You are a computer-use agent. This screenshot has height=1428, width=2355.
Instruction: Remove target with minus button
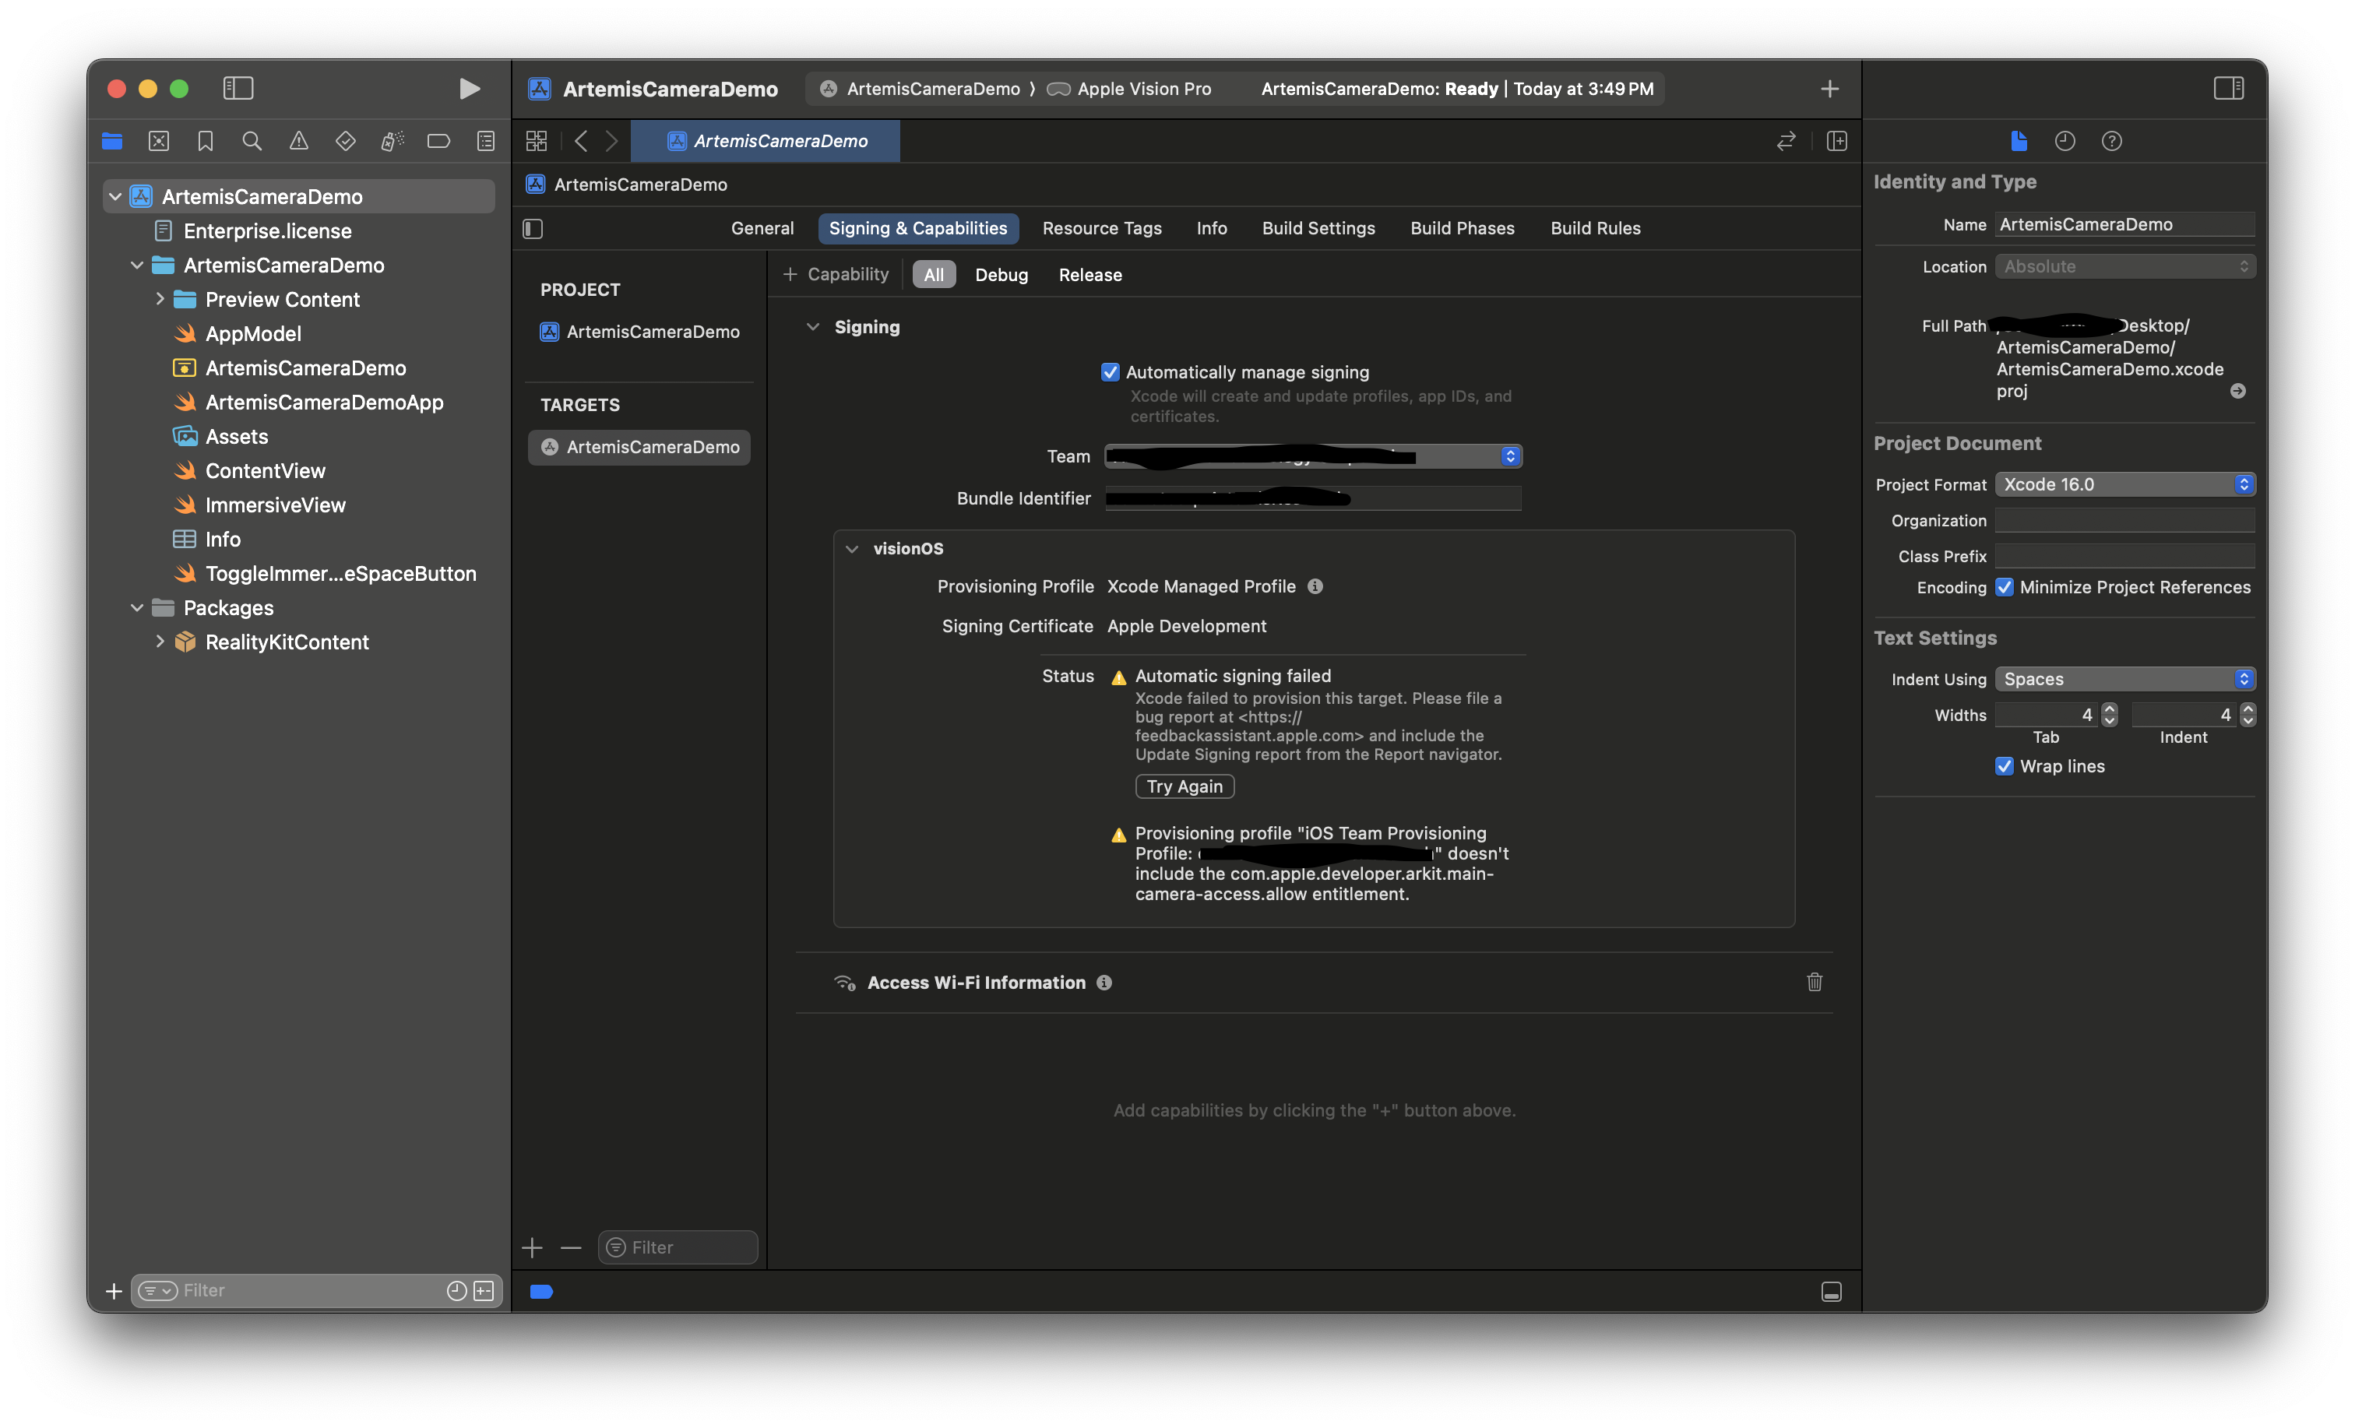coord(571,1248)
